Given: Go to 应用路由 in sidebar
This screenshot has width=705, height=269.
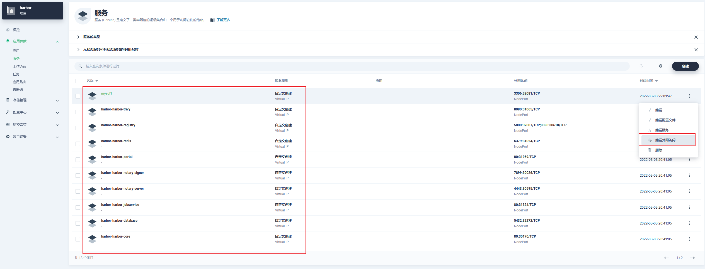Looking at the screenshot, I should 20,82.
